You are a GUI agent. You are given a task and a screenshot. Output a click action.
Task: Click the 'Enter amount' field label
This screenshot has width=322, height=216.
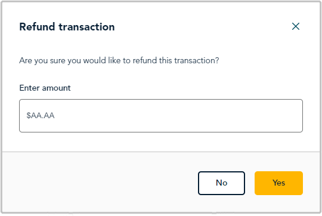click(x=45, y=88)
